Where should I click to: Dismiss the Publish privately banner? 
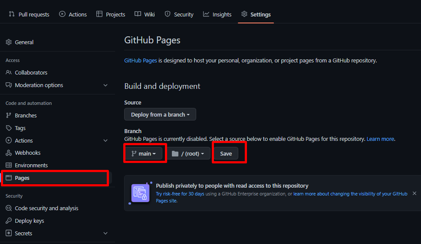(414, 193)
